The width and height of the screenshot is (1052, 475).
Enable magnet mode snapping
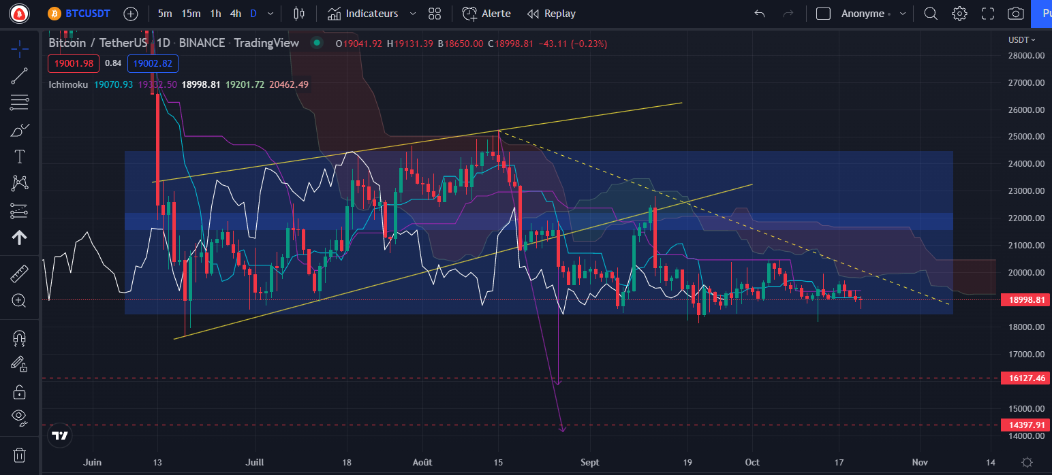click(19, 338)
